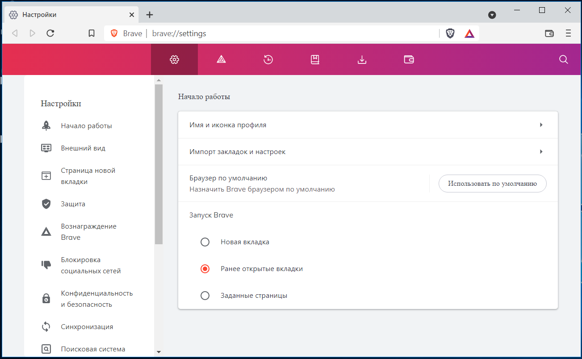
Task: Click Использовать по умолчанию button
Action: [492, 184]
